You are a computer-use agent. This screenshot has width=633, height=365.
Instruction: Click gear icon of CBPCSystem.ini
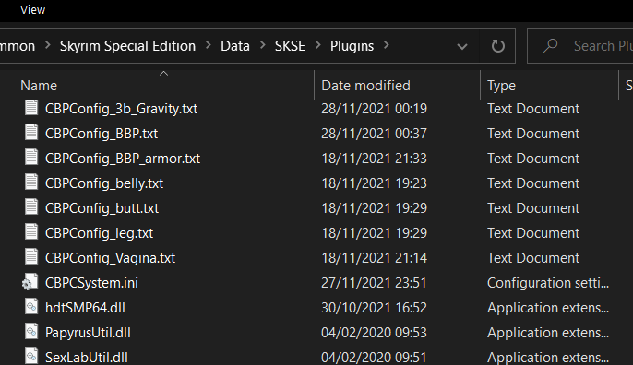(30, 282)
